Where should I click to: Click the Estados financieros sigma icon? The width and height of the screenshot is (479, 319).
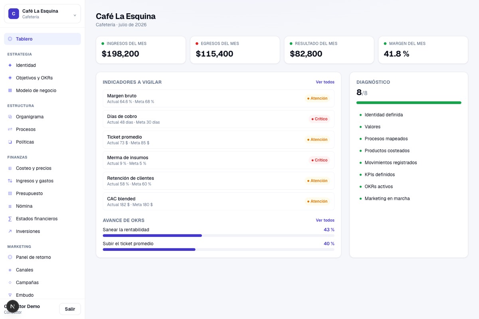click(x=10, y=219)
